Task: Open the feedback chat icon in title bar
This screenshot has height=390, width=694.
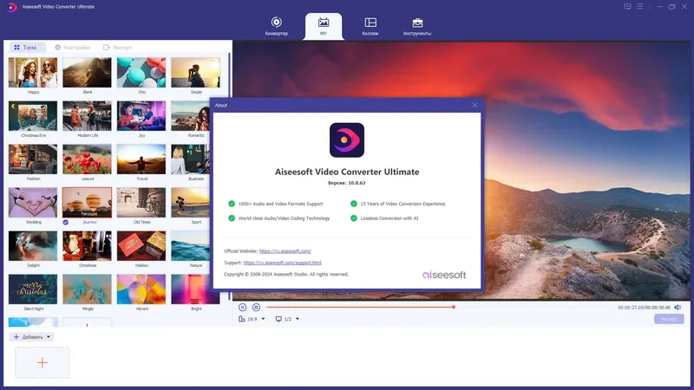Action: pos(627,7)
